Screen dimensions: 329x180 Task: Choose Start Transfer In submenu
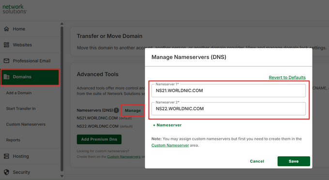20,108
